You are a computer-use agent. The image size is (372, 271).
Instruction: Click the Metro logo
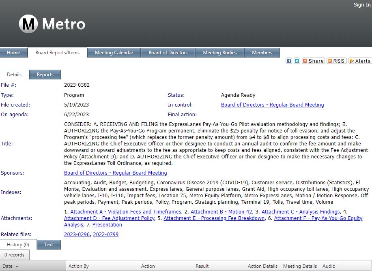(52, 24)
